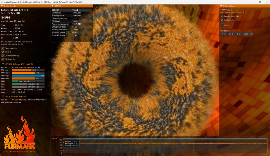Click the FurMark flame logo
270x156 pixels.
tap(19, 133)
